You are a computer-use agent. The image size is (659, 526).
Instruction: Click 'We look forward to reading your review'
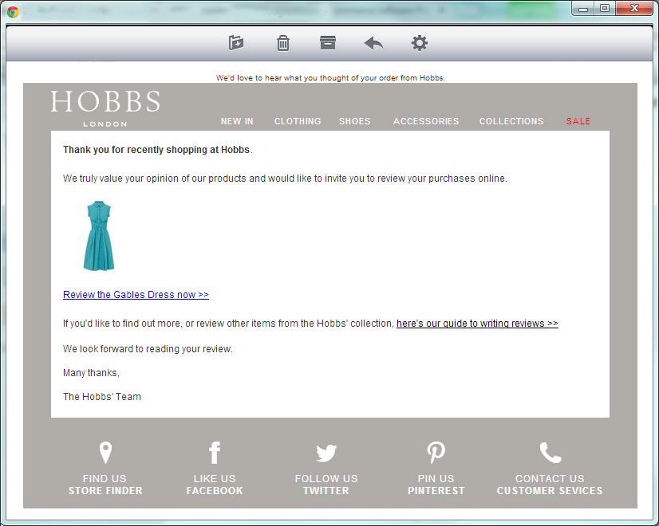[148, 349]
